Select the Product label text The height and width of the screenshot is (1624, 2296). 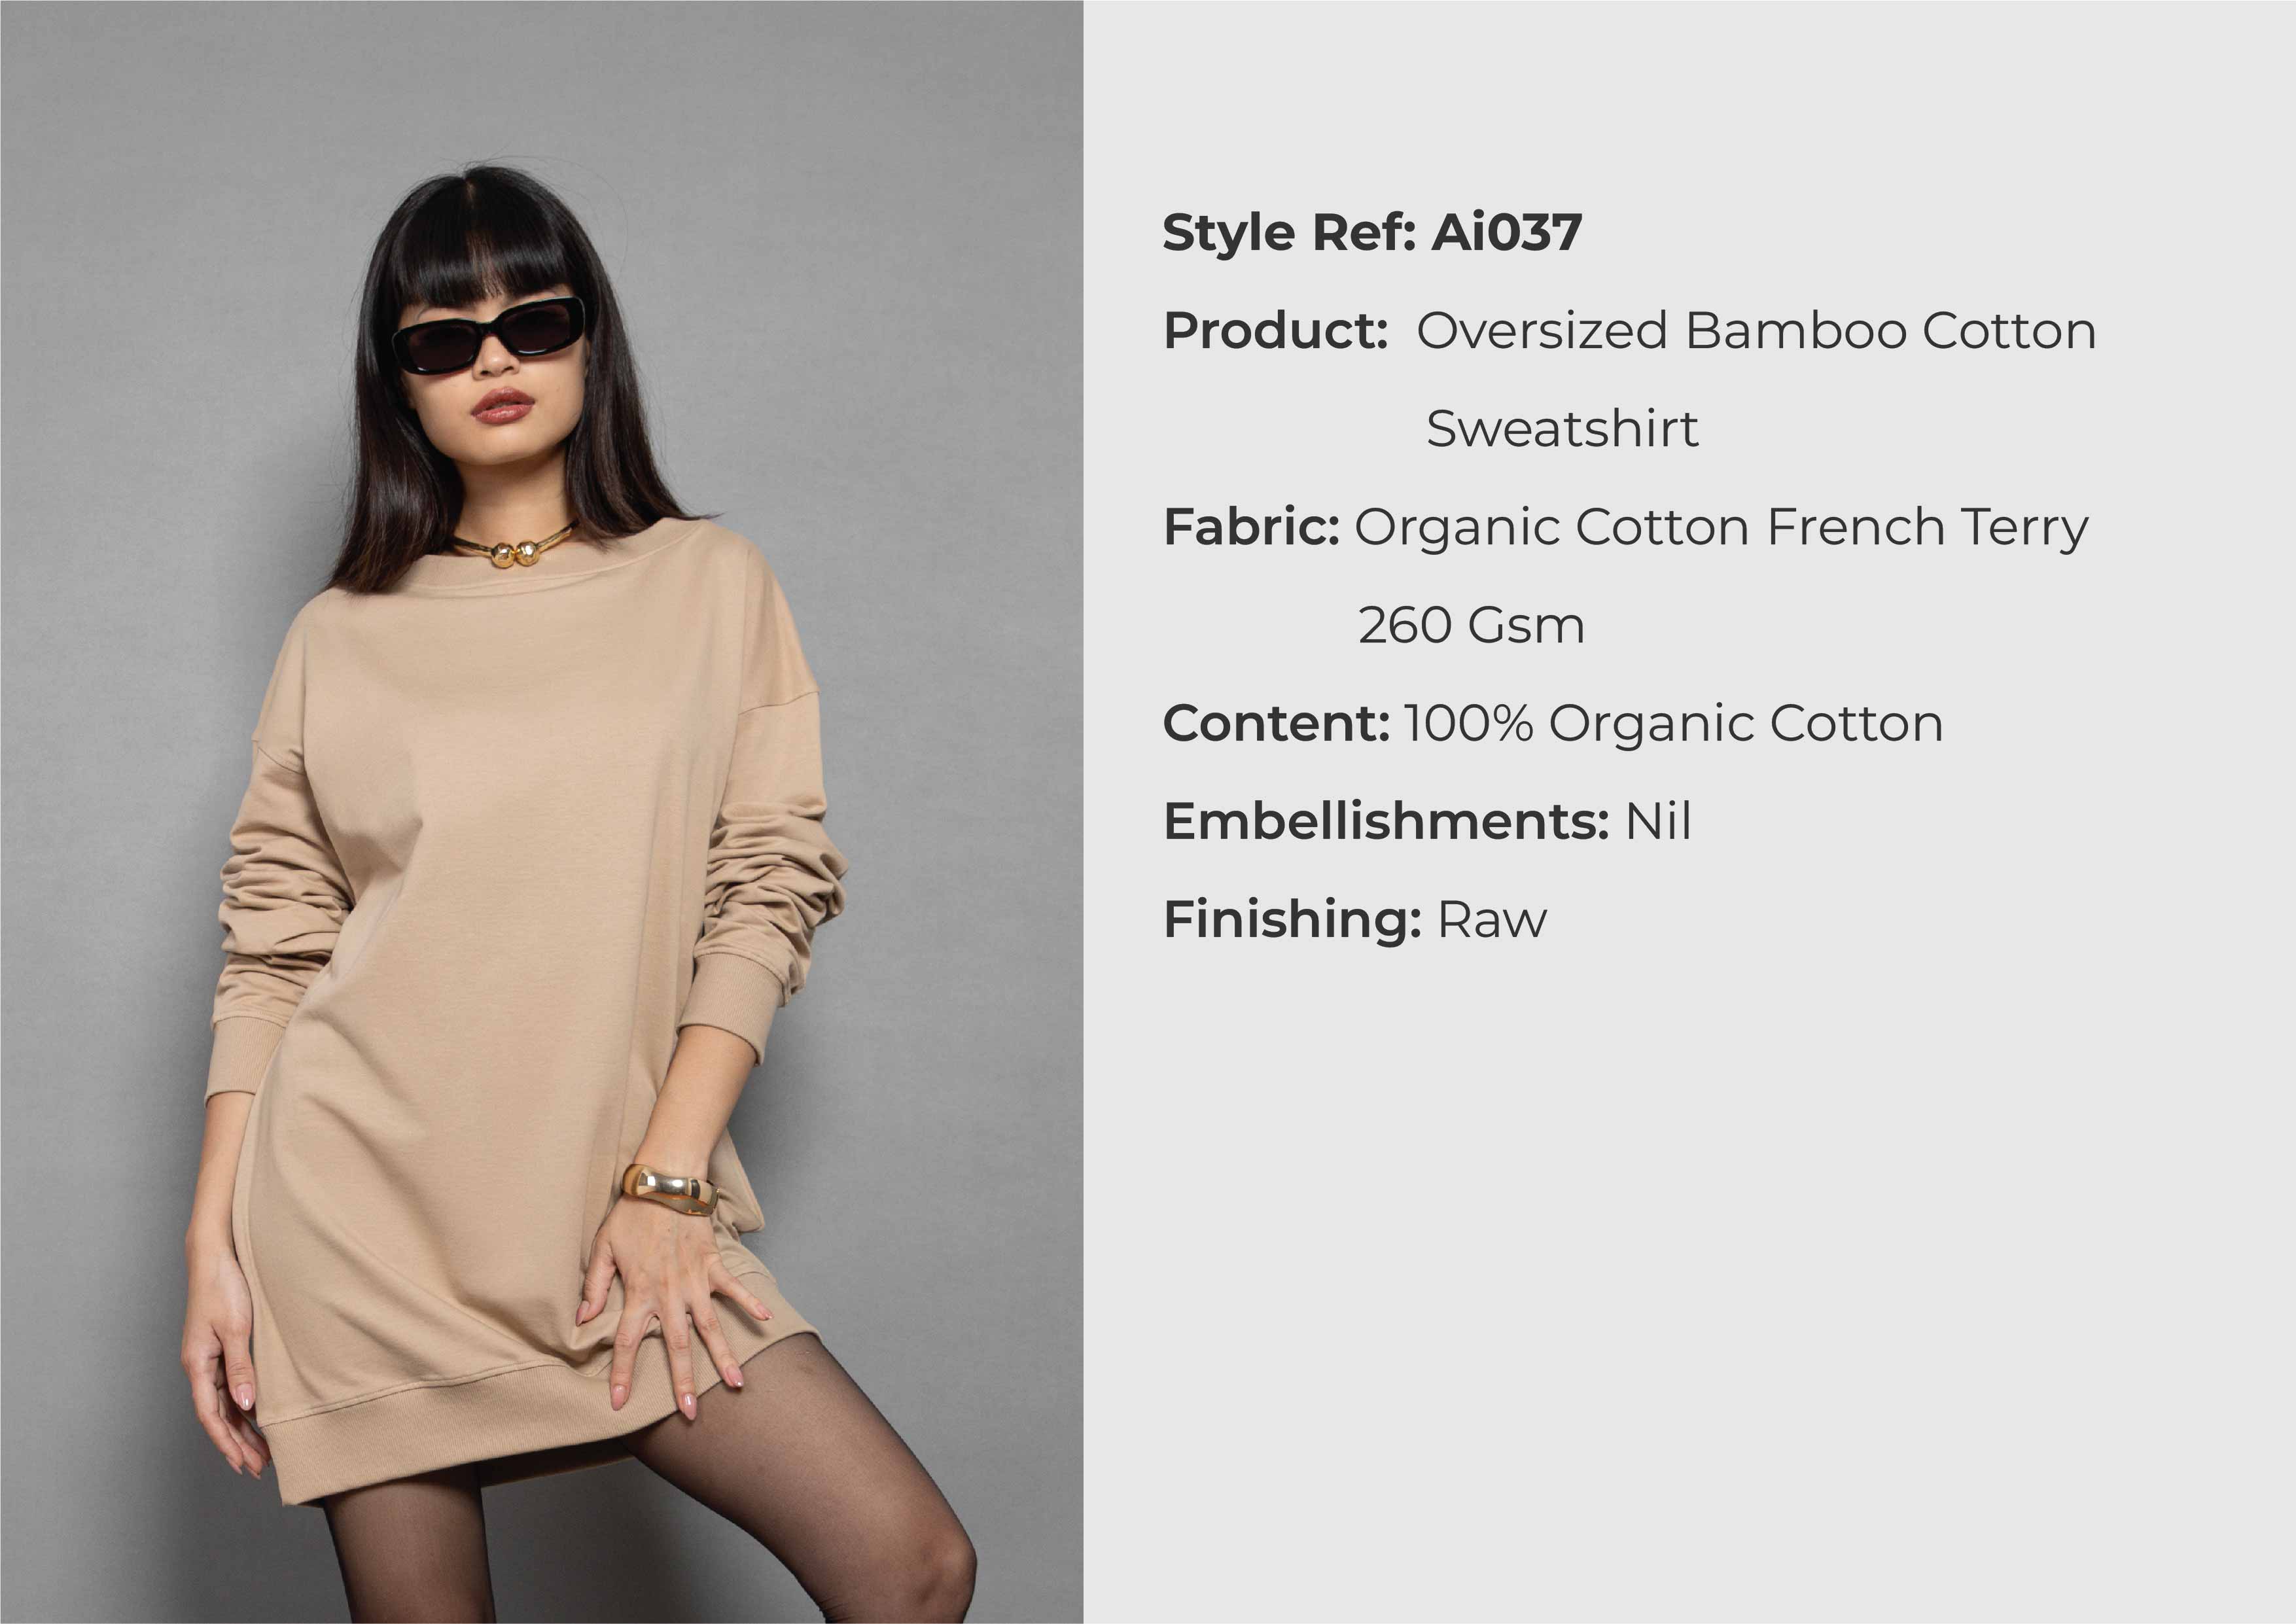coord(1275,331)
